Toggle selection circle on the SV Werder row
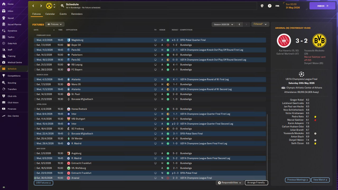Viewport: 338px width, 190px height. (x=35, y=139)
